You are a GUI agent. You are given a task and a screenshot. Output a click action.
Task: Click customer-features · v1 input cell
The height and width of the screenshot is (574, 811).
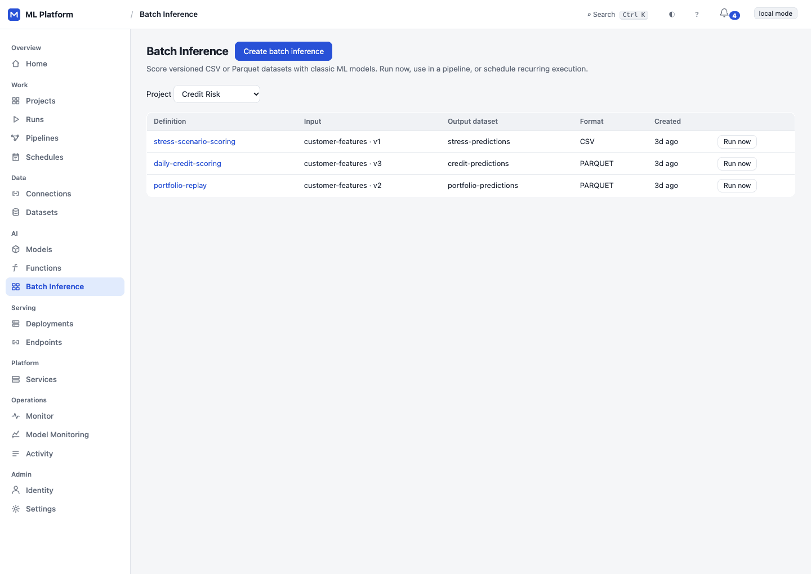(x=342, y=142)
